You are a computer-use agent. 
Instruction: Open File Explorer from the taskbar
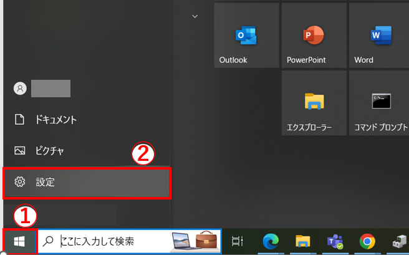tap(302, 241)
